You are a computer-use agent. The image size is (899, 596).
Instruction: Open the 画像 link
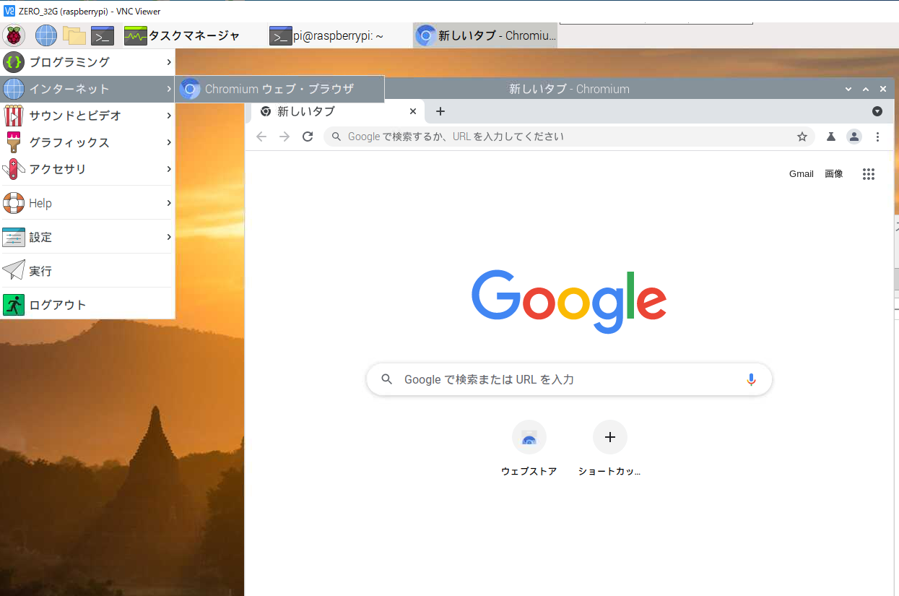(x=834, y=173)
